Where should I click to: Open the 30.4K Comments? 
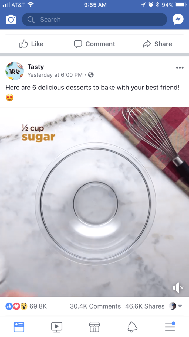[x=95, y=306]
